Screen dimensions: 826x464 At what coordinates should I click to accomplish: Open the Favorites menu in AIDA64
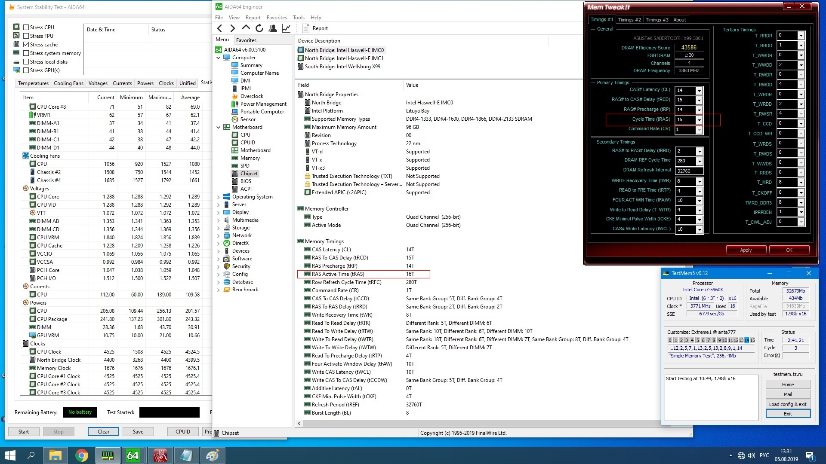[x=276, y=18]
